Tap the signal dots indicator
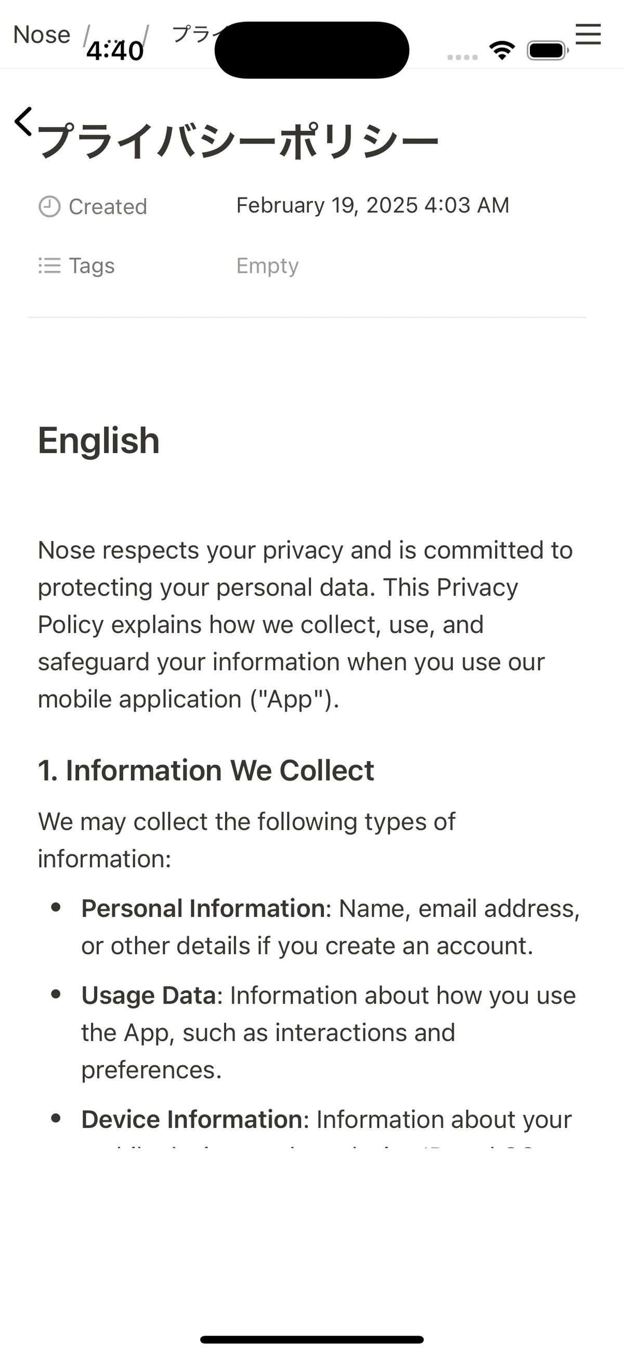This screenshot has height=1356, width=624. pyautogui.click(x=462, y=57)
